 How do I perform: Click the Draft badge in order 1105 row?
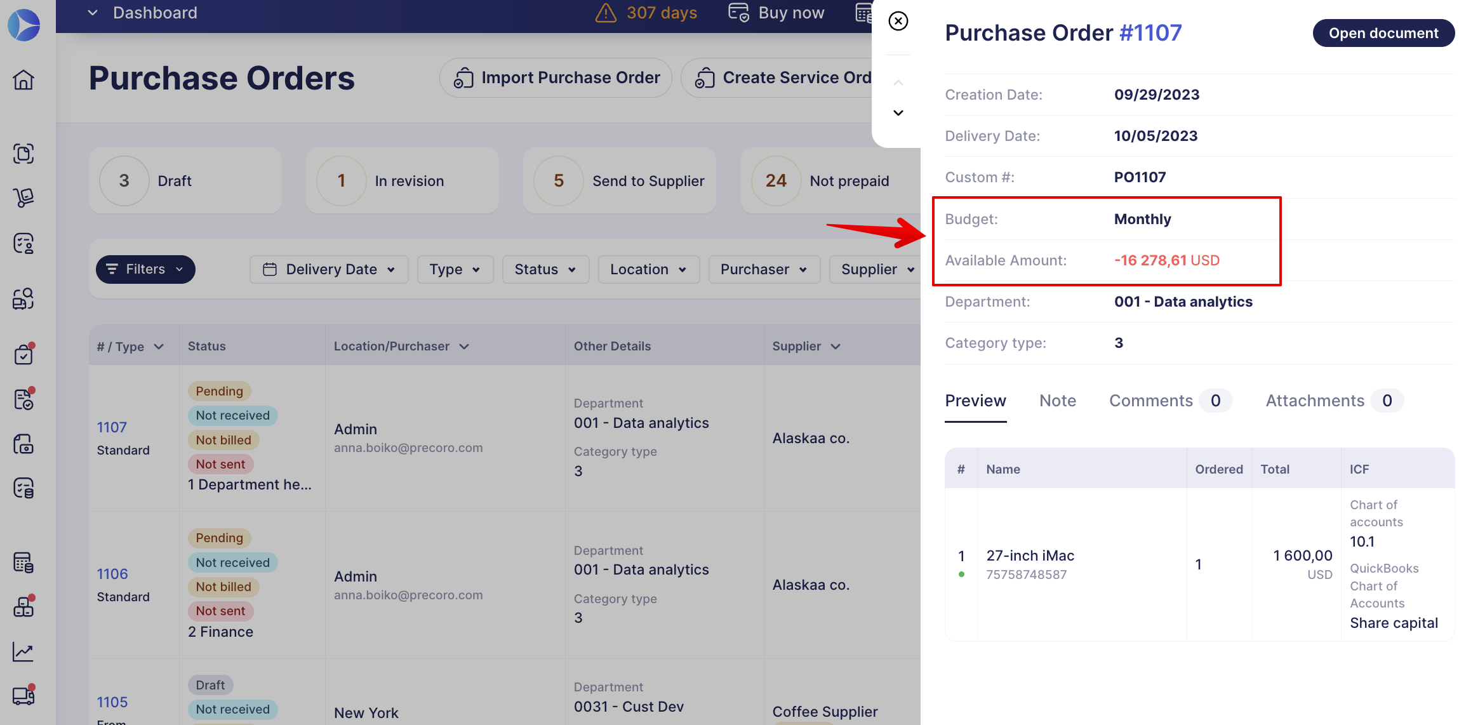(x=210, y=686)
